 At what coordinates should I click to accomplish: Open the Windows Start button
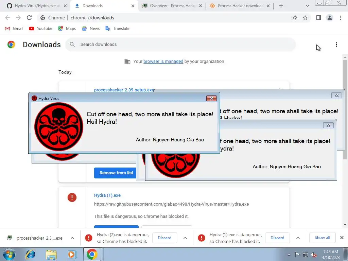[9, 254]
